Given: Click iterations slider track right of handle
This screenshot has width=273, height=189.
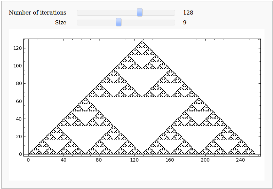Looking at the screenshot, I should point(158,13).
